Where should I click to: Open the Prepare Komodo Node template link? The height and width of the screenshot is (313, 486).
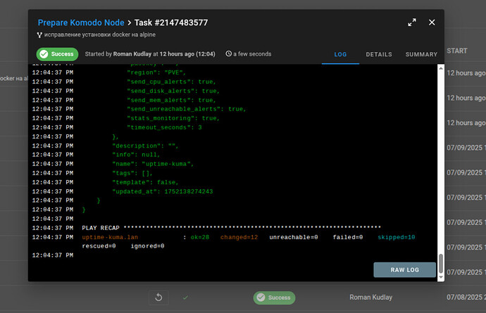(81, 23)
